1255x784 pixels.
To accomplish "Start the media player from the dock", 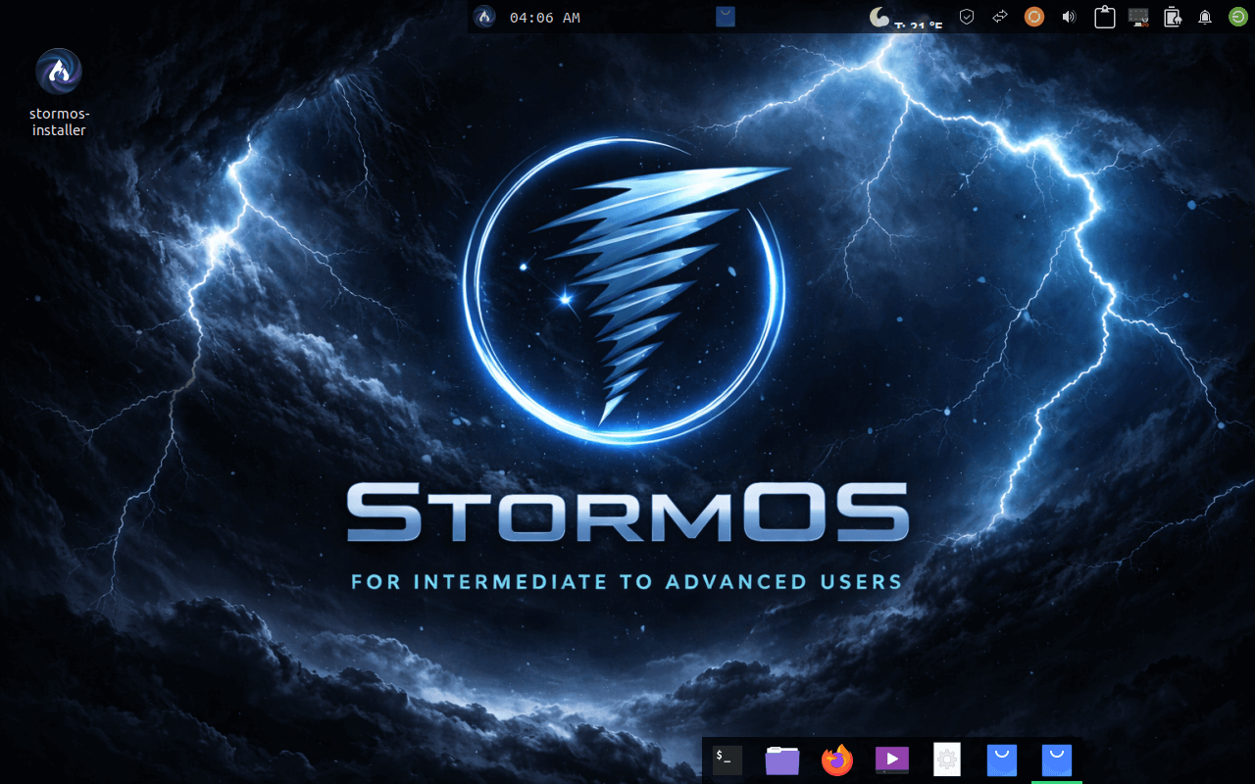I will (891, 758).
